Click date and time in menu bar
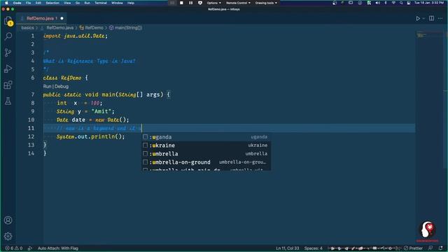The image size is (448, 252). click(429, 3)
